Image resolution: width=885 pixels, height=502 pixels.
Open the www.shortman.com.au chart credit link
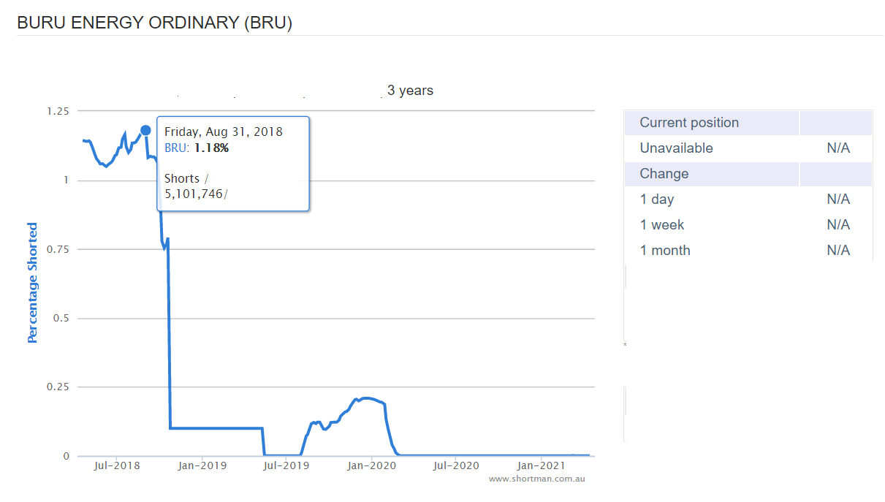(x=537, y=479)
